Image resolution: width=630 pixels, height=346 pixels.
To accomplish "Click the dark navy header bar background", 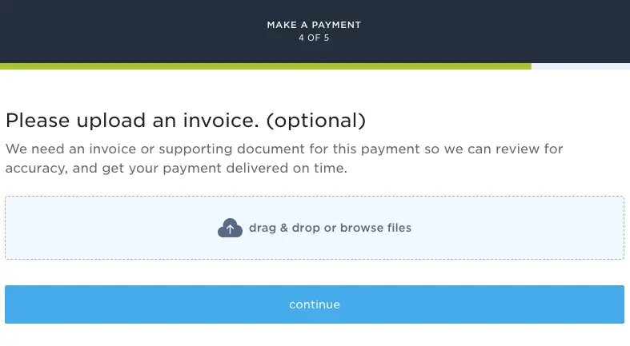I will [121, 31].
